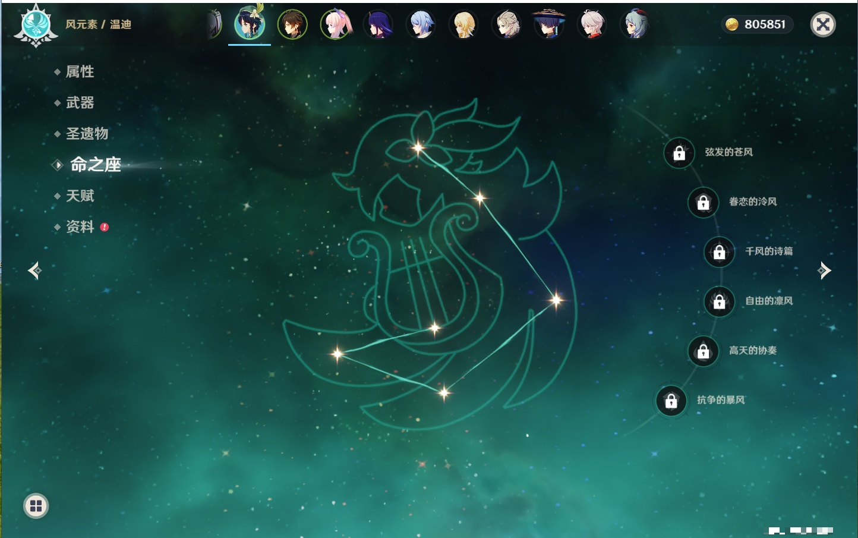Open locked constellation 弦发的苍风

pos(679,153)
